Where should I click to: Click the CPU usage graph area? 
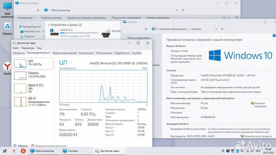pos(103,86)
